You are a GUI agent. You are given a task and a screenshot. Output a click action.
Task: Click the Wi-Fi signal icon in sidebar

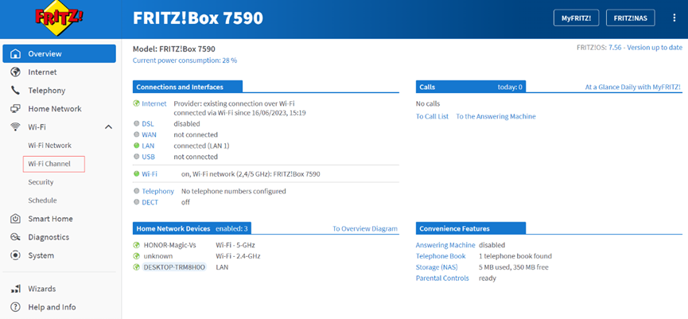click(15, 126)
